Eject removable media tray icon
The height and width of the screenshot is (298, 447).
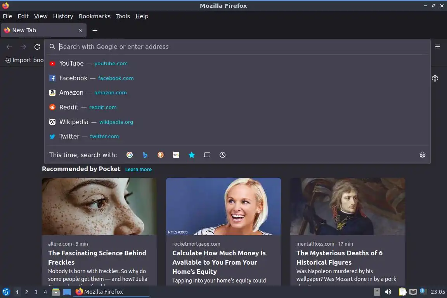[377, 292]
